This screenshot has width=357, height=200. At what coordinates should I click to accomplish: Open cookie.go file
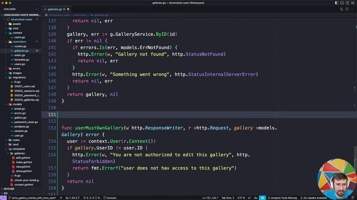pos(20,46)
